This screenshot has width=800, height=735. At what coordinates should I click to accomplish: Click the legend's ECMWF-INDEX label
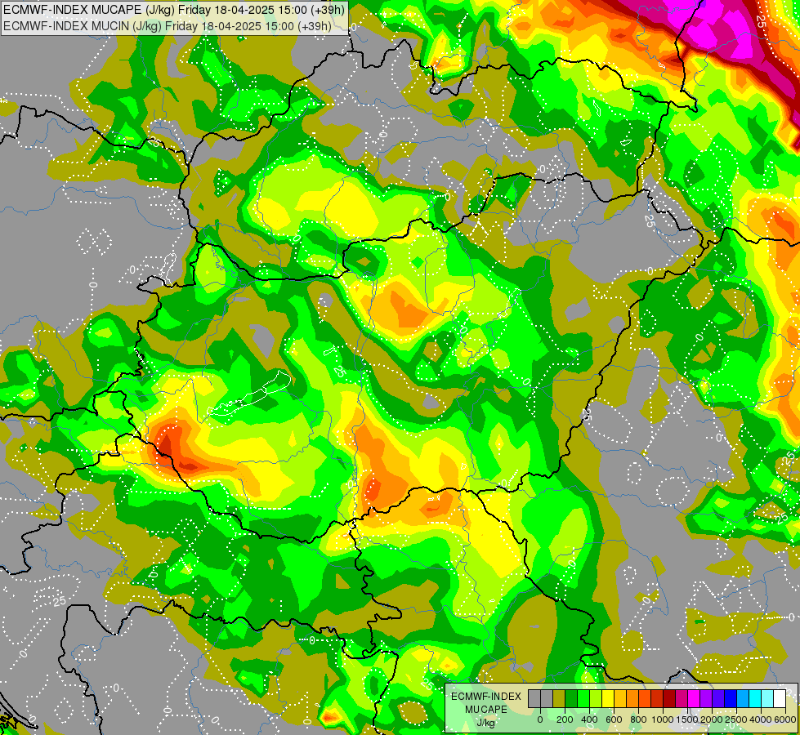(486, 697)
